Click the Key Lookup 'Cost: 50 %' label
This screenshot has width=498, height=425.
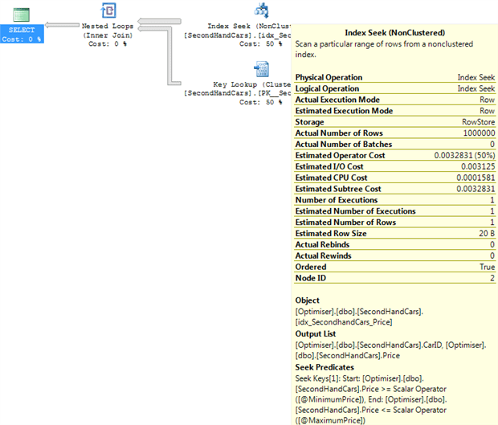[261, 102]
